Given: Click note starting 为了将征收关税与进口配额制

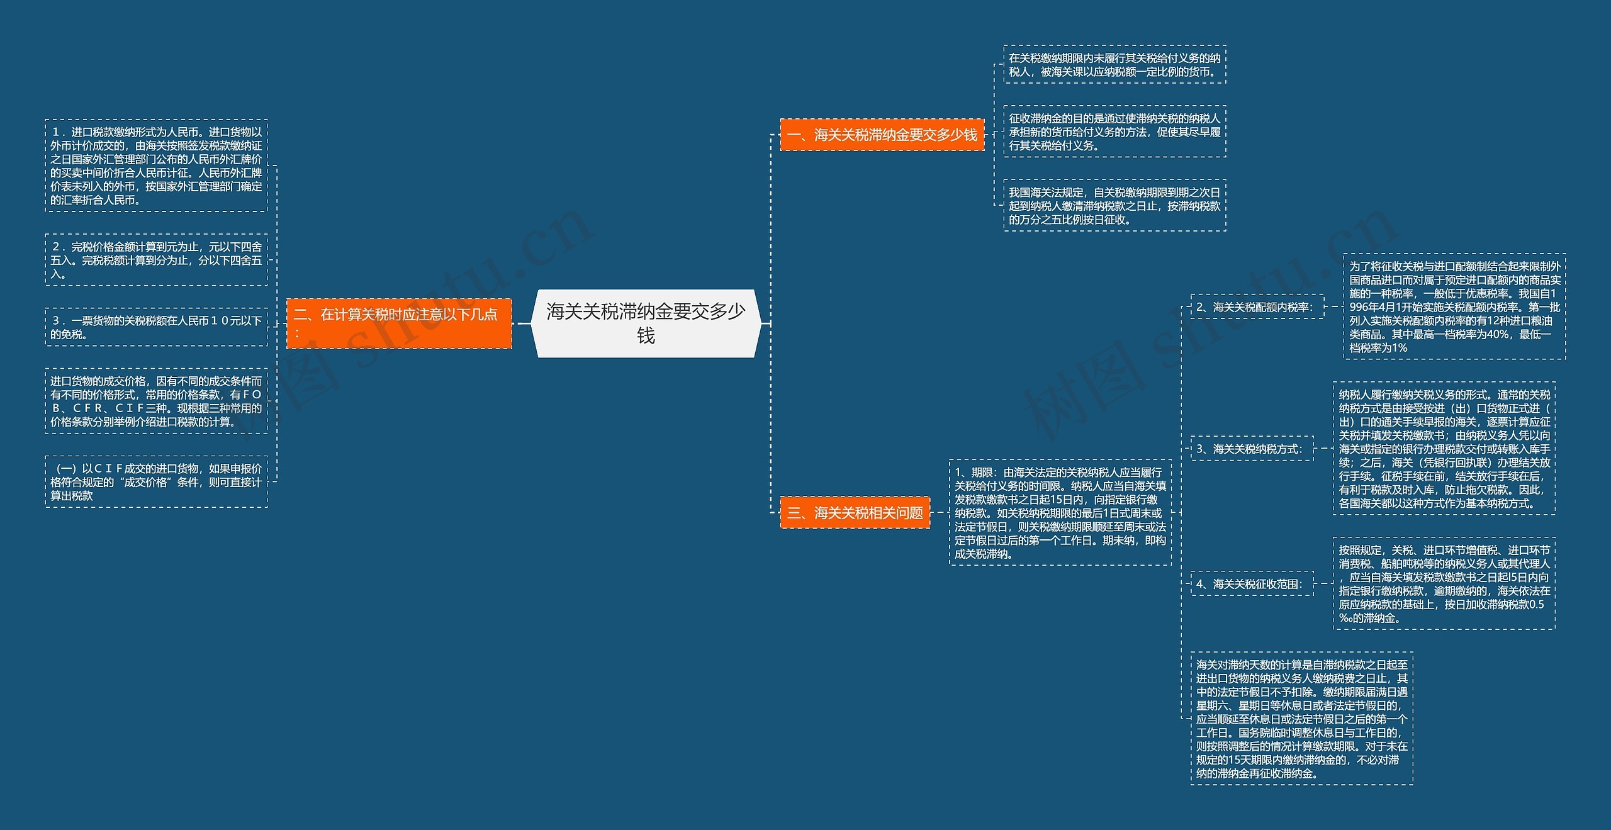Looking at the screenshot, I should coord(1454,307).
